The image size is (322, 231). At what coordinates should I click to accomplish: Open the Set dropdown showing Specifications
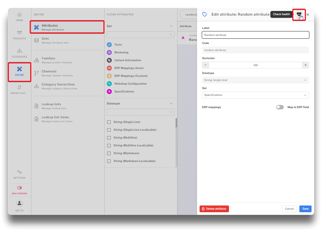tap(255, 95)
